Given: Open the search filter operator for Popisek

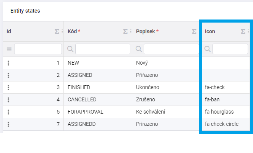Looking at the screenshot, I should [139, 49].
